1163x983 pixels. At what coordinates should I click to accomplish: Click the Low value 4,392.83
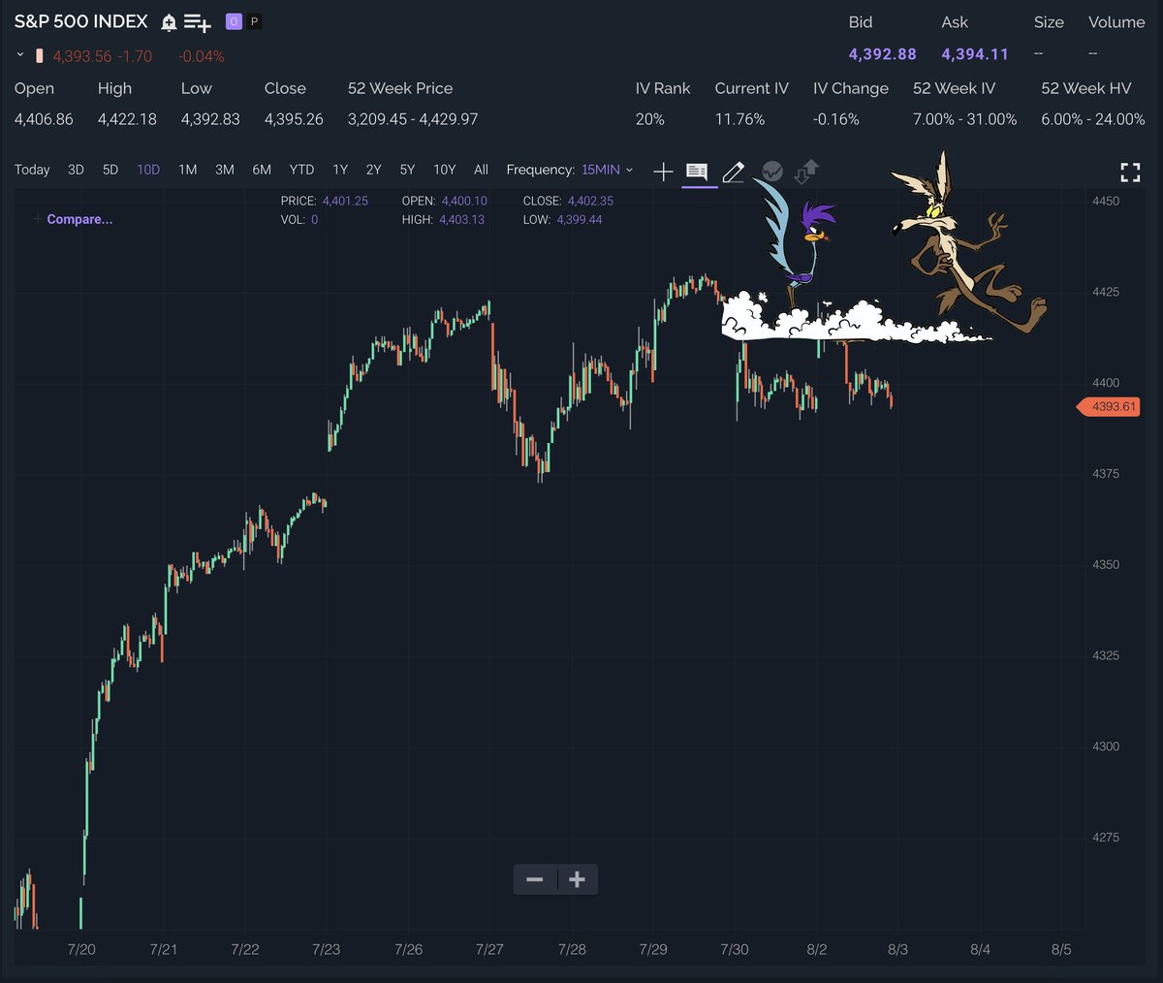click(x=210, y=119)
